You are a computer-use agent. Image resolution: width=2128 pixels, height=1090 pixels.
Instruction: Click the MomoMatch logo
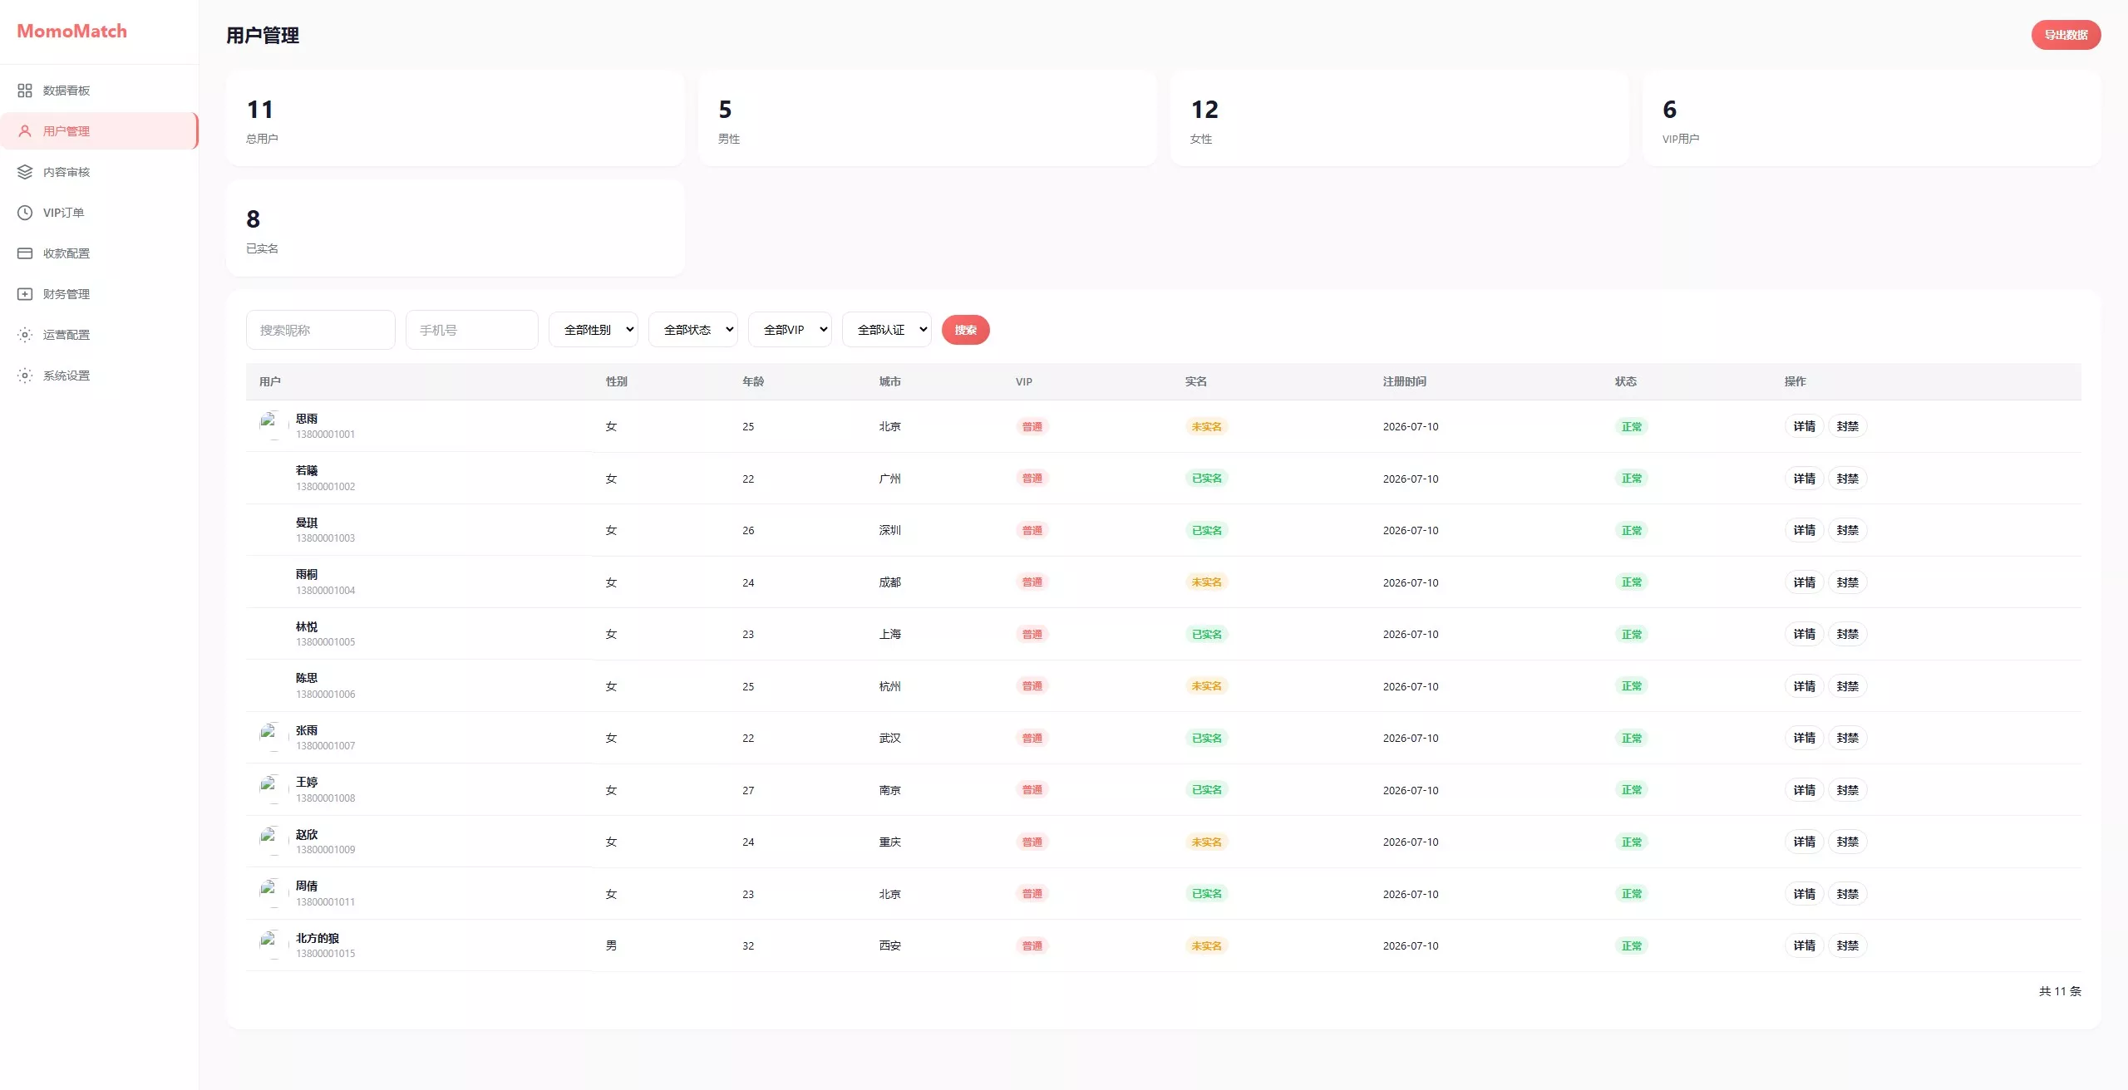pyautogui.click(x=72, y=31)
